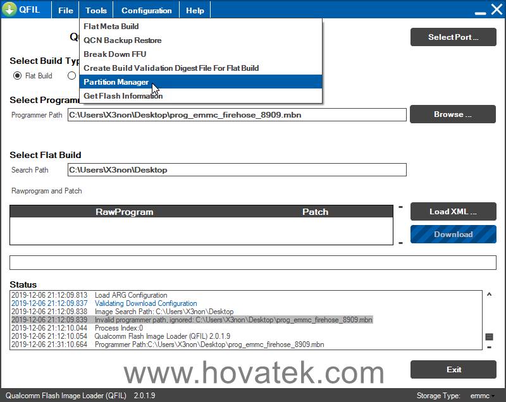Open the File menu

[66, 10]
